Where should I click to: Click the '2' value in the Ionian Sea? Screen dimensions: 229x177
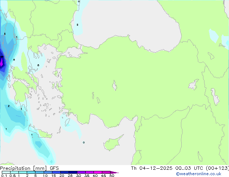[x=9, y=106]
